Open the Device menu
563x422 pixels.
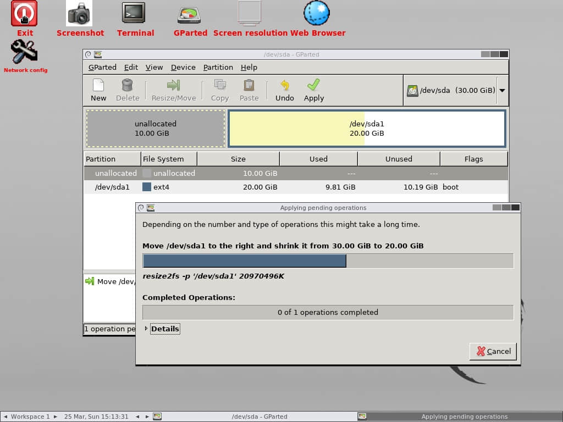[x=183, y=67]
